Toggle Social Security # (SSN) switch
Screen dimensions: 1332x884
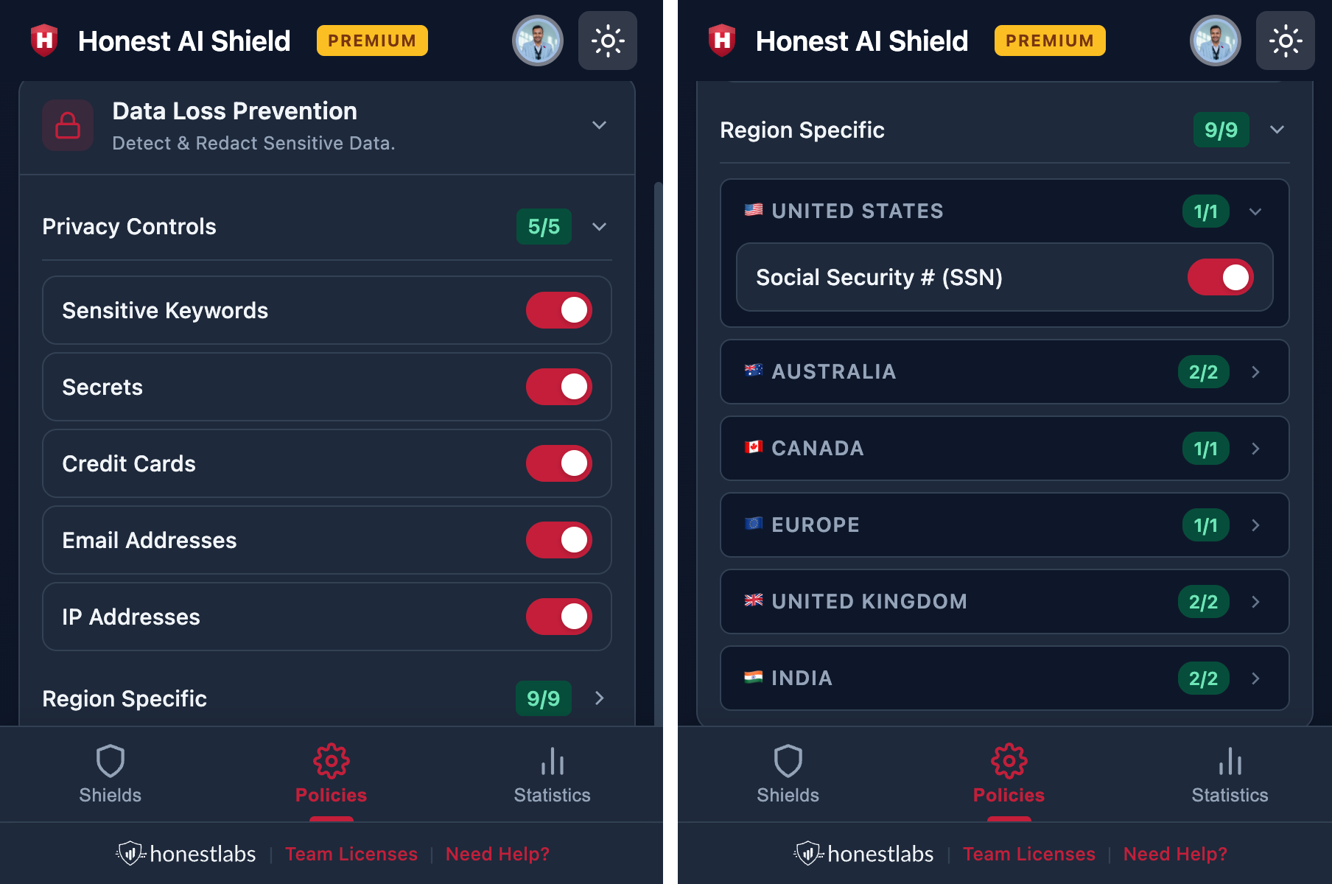[1220, 277]
